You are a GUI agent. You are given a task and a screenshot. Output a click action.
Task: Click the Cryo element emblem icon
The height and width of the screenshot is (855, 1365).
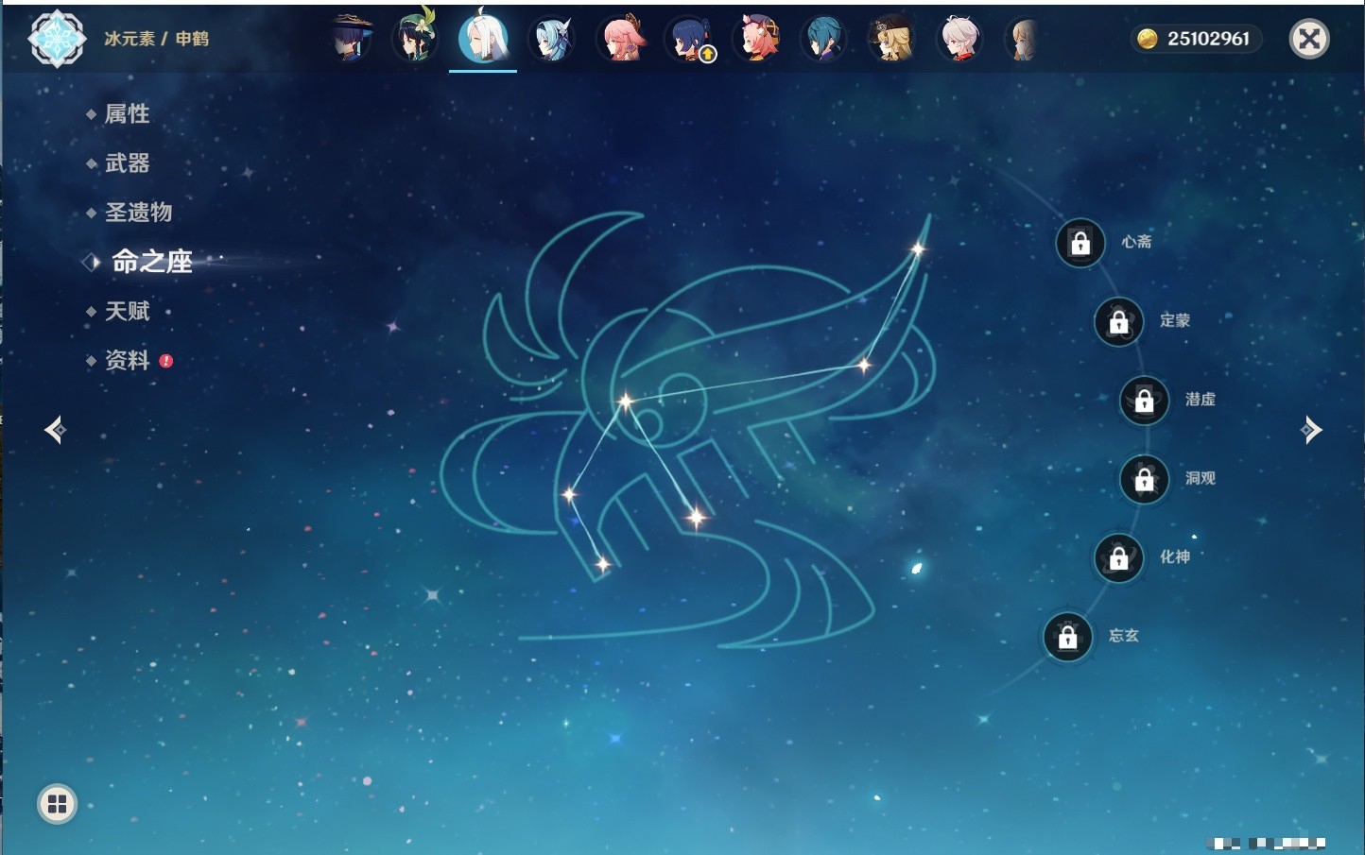(x=57, y=38)
